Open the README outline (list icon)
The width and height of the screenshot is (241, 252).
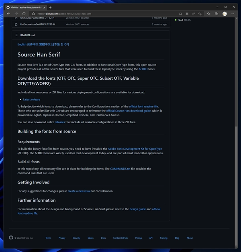[16, 35]
